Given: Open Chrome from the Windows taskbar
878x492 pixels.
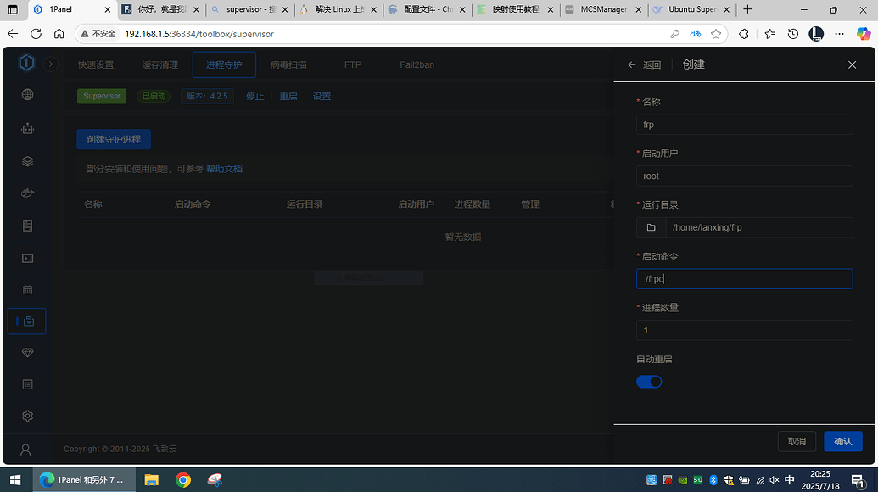Looking at the screenshot, I should [183, 479].
